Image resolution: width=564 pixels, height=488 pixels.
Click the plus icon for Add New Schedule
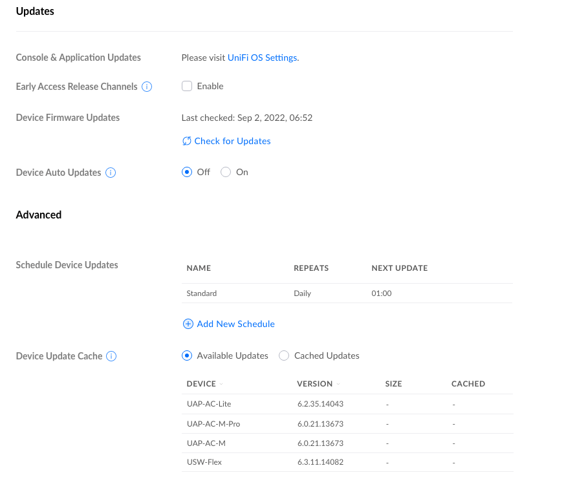(188, 324)
